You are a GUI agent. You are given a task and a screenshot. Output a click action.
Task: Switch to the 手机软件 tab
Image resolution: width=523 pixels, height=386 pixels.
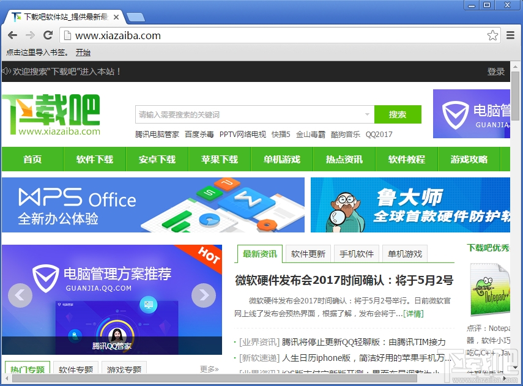click(x=357, y=254)
